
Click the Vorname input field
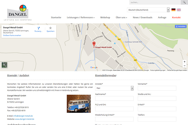tap(157, 88)
